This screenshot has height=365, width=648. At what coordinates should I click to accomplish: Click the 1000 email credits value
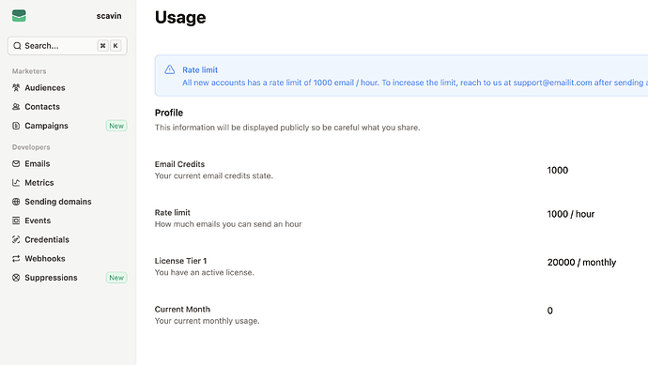(x=558, y=170)
